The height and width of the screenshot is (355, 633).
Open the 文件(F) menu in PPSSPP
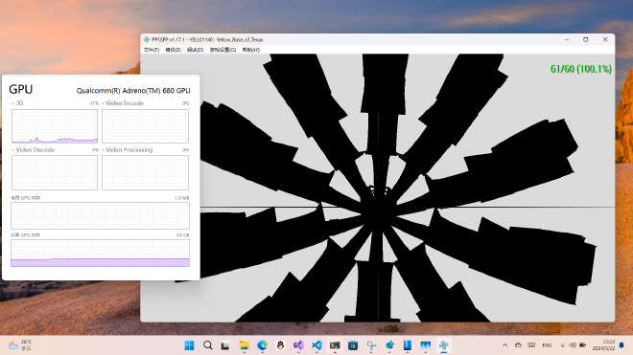[151, 50]
